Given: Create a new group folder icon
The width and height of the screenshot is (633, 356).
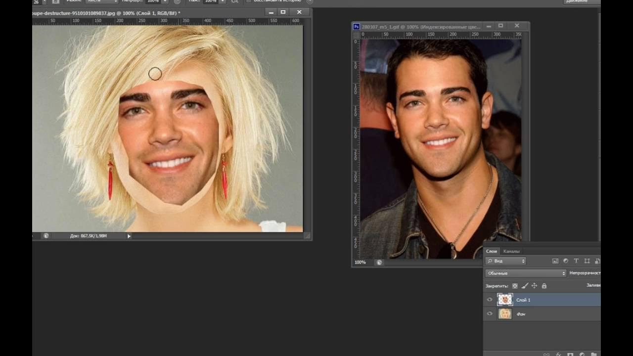Looking at the screenshot, I should pyautogui.click(x=593, y=354).
